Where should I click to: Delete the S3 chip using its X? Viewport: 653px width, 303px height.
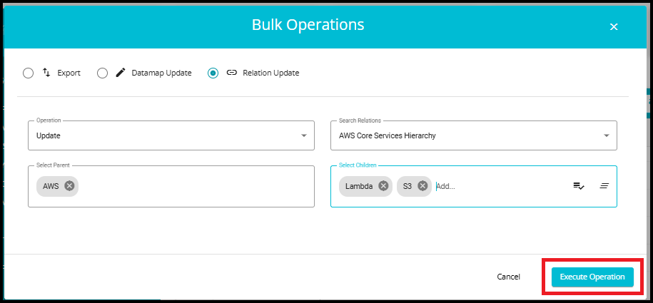(422, 186)
